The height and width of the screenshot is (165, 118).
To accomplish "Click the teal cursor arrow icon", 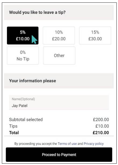I will tap(34, 40).
